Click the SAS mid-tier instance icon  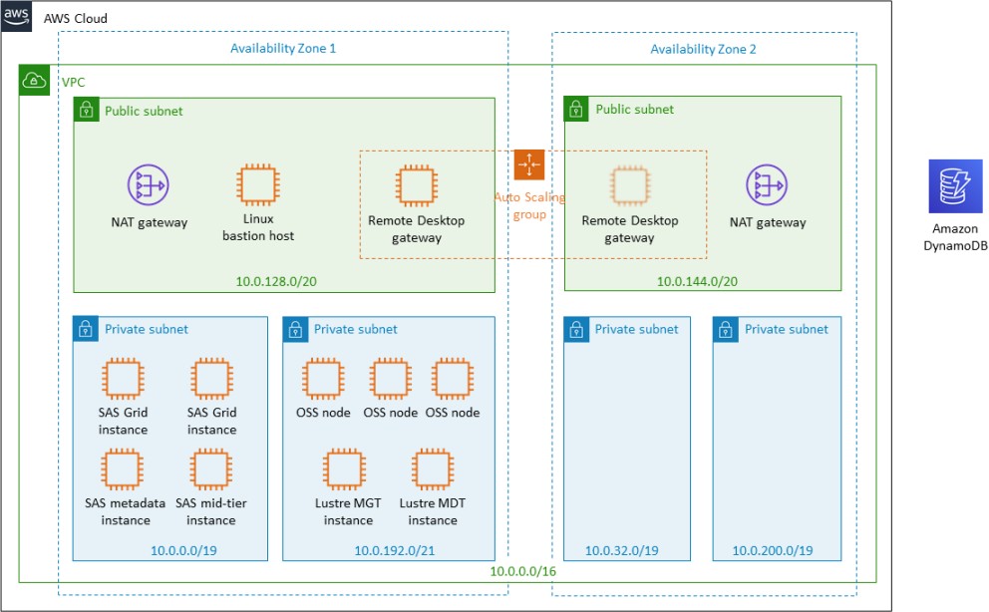tap(211, 469)
